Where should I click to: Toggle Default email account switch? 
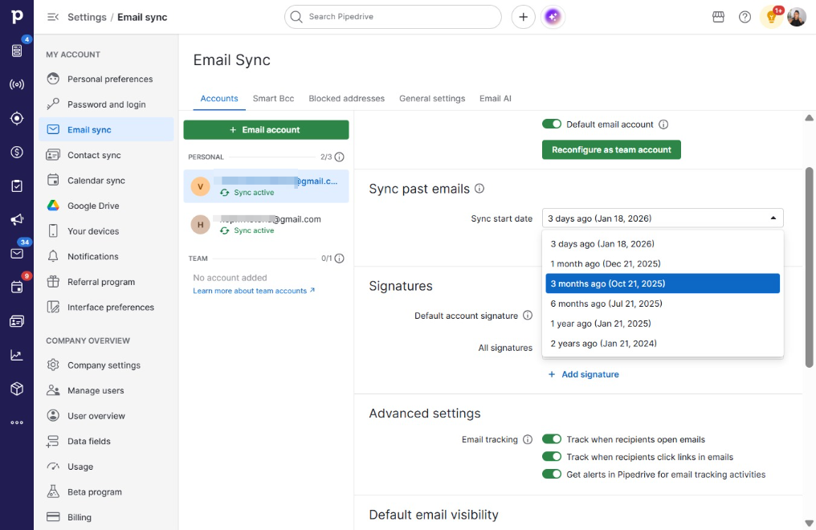coord(552,124)
